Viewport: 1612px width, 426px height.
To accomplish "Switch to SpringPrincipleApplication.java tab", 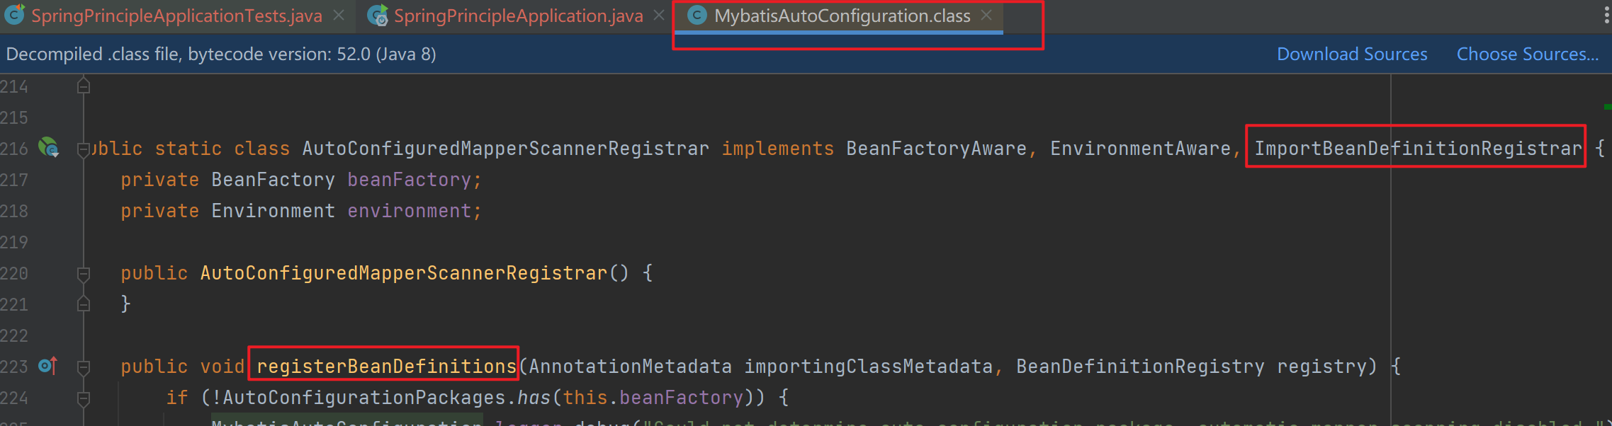I will 518,16.
